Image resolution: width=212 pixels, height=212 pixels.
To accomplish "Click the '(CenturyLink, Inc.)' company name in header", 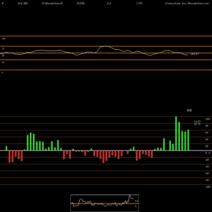I will [x=176, y=3].
